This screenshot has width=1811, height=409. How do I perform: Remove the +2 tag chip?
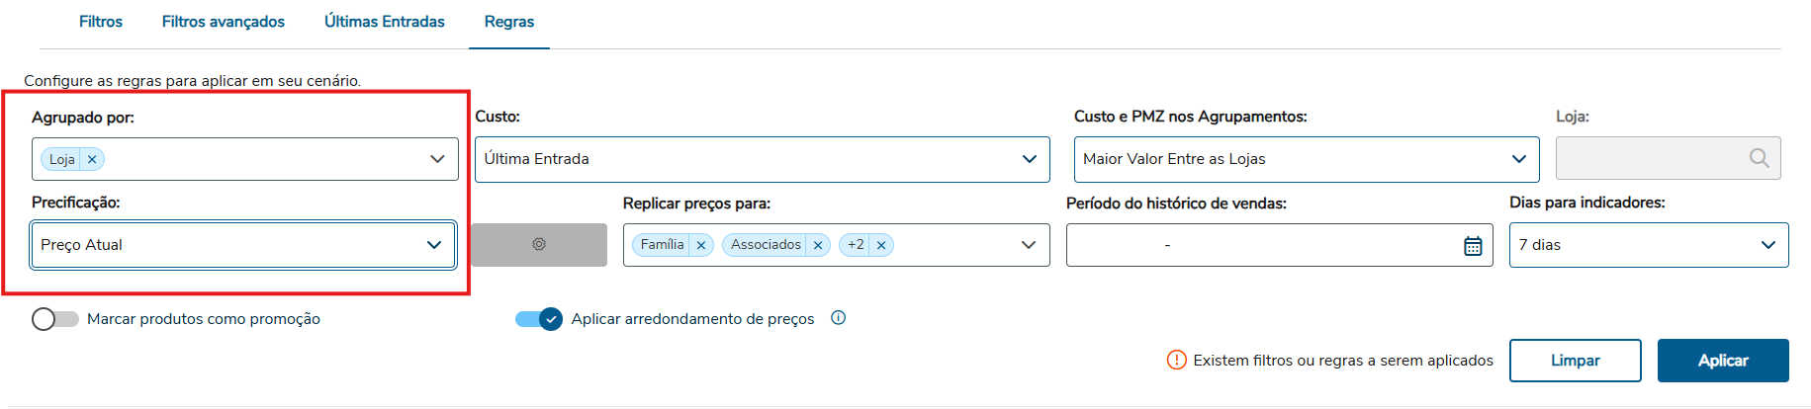(881, 245)
